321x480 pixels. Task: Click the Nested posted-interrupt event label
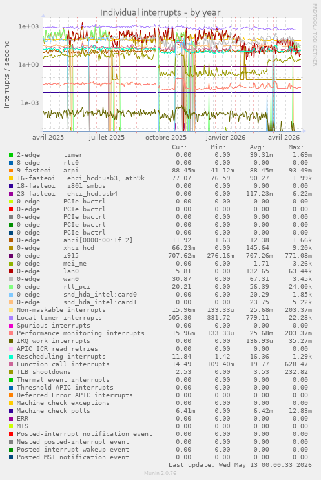point(73,442)
